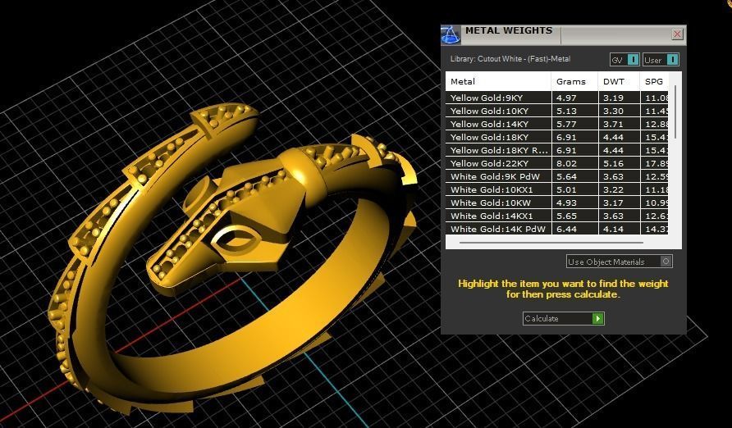Viewport: 732px width, 428px height.
Task: Select the Yellow Gold:18KY row
Action: point(557,137)
